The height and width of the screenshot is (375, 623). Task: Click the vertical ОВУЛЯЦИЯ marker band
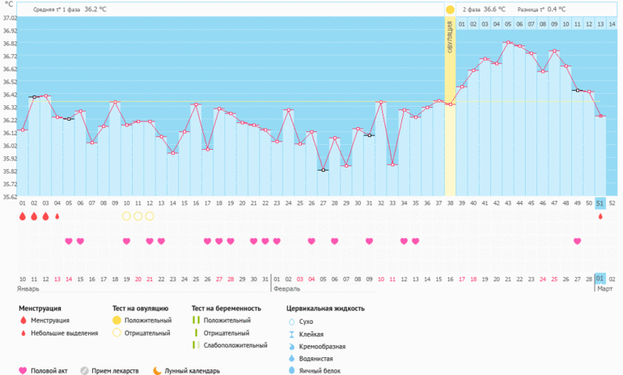(x=450, y=105)
